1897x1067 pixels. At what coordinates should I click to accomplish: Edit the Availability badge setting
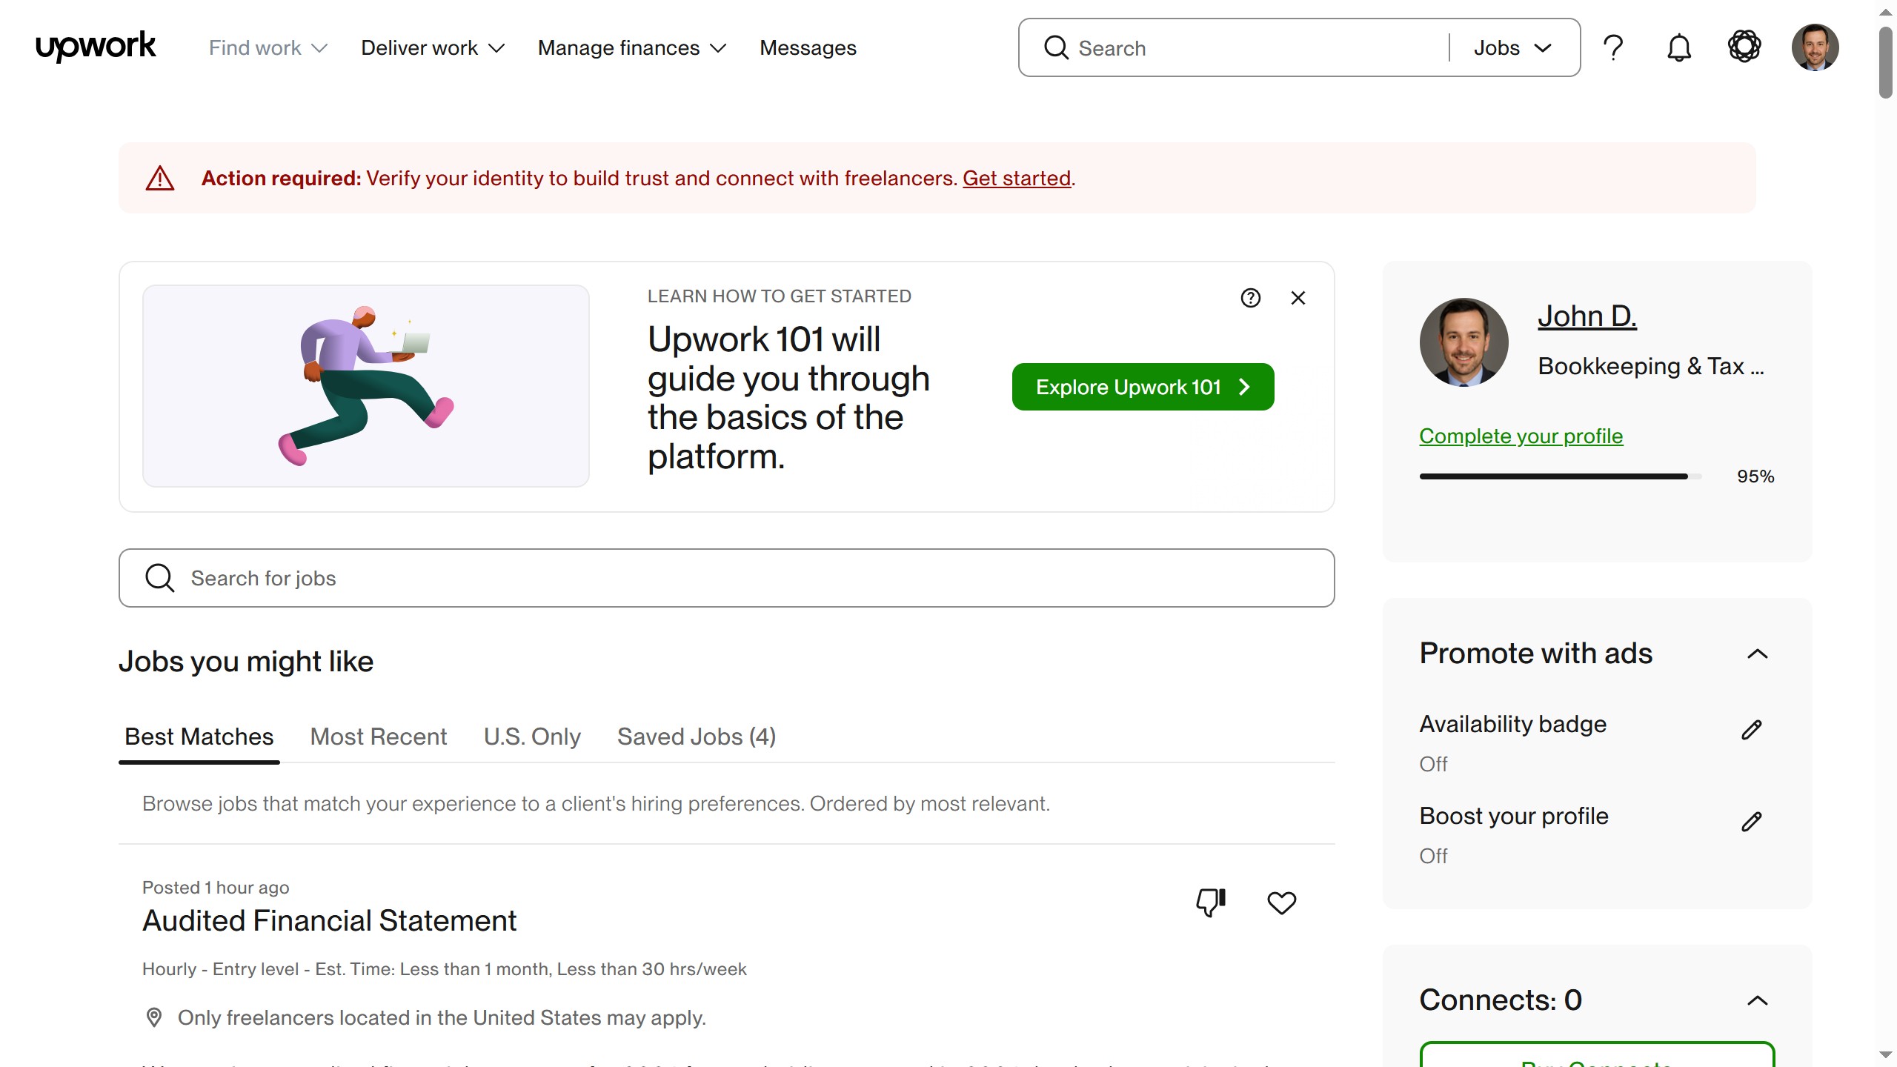[x=1752, y=730]
